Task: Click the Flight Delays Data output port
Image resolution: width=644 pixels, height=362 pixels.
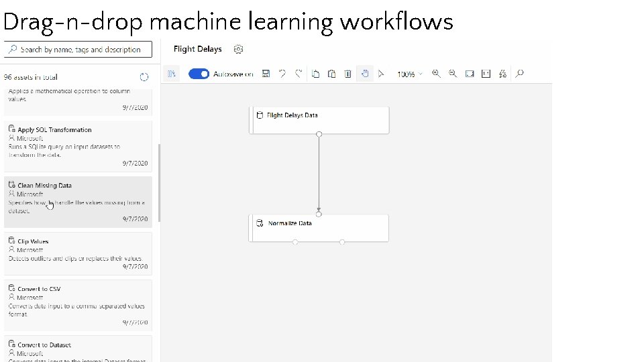Action: [319, 134]
